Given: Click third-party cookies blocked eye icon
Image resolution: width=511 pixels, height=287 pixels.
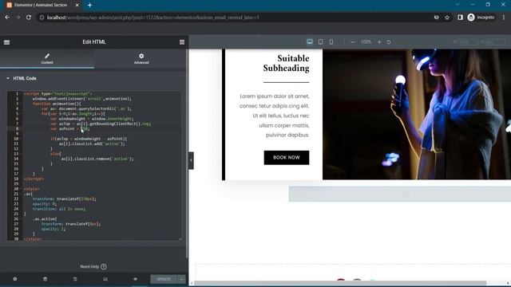Looking at the screenshot, I should pos(437,18).
